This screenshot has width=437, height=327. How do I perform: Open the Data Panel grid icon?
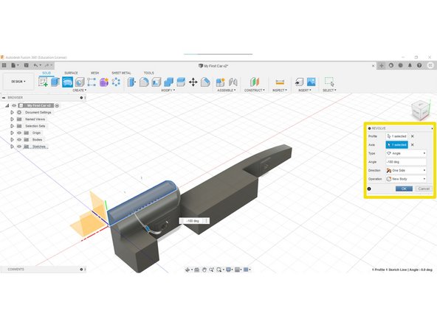coord(4,66)
